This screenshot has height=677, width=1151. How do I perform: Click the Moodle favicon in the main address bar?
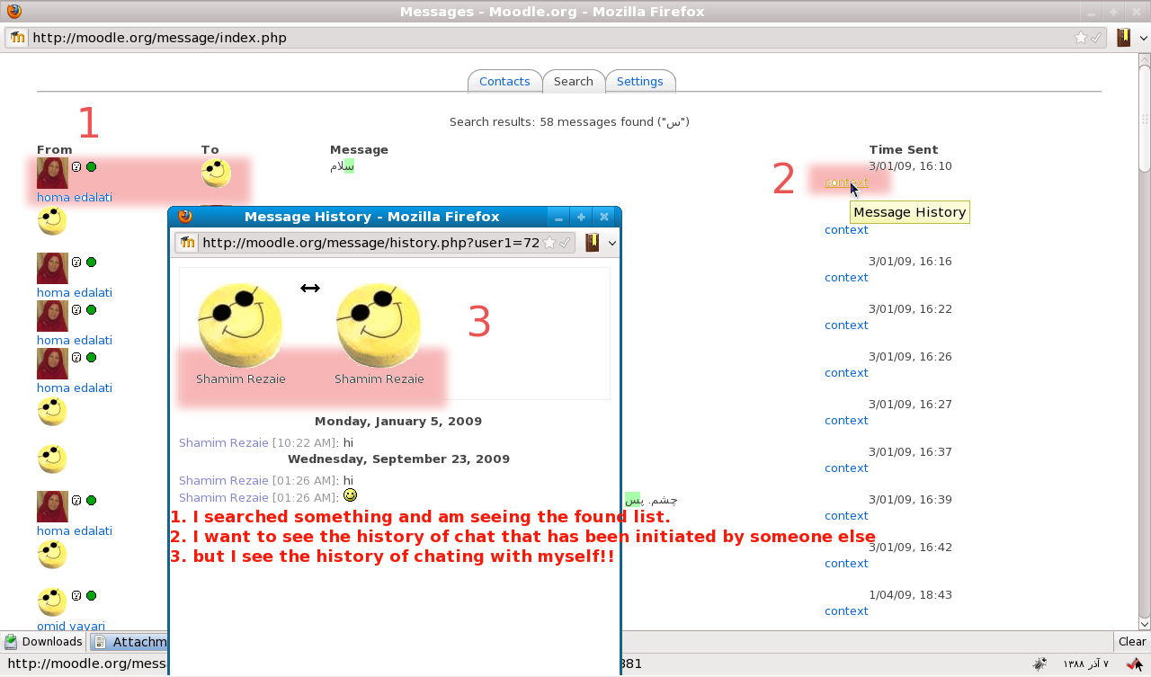coord(17,38)
